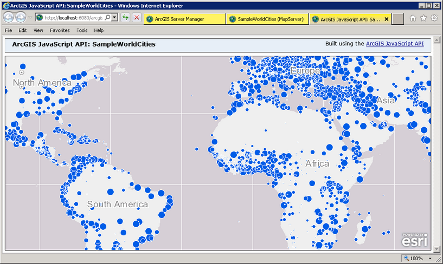Click the globe icon in address bar

click(x=40, y=18)
